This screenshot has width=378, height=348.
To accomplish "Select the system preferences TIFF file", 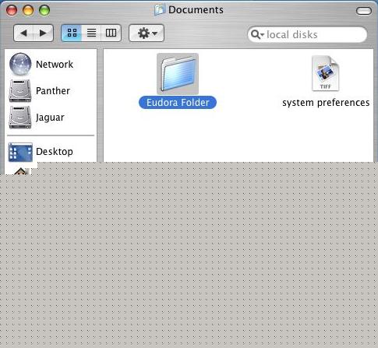I will [326, 73].
